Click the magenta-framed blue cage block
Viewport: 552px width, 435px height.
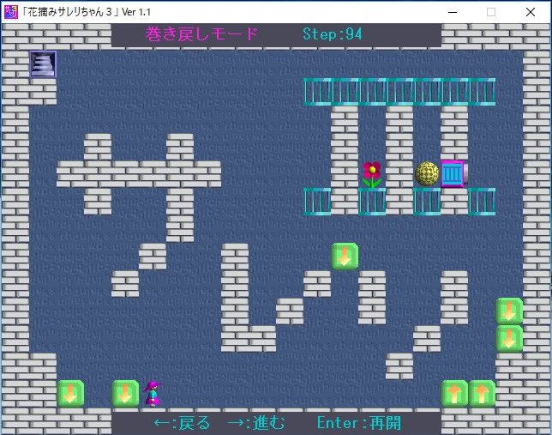pos(453,174)
